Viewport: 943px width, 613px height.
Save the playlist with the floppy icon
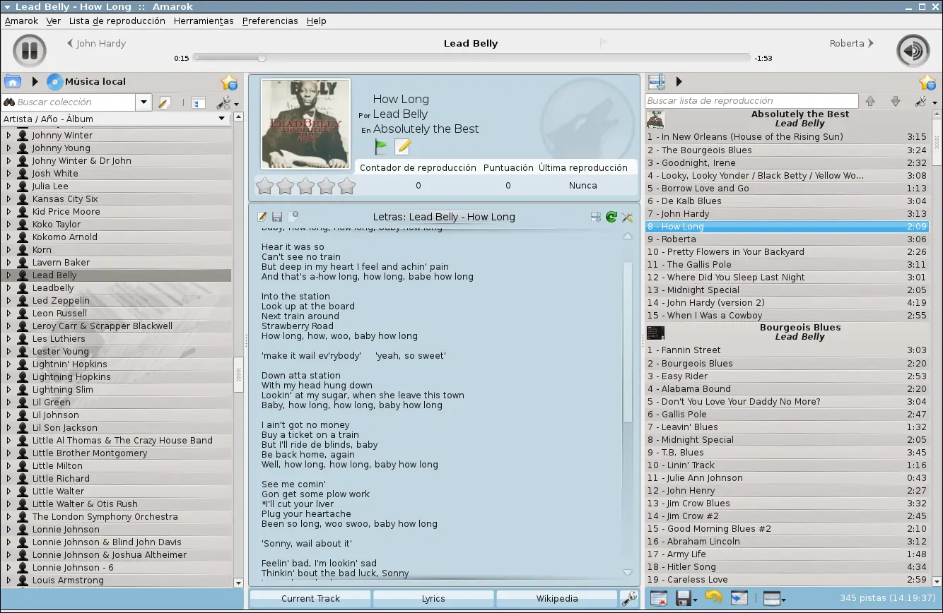point(683,598)
